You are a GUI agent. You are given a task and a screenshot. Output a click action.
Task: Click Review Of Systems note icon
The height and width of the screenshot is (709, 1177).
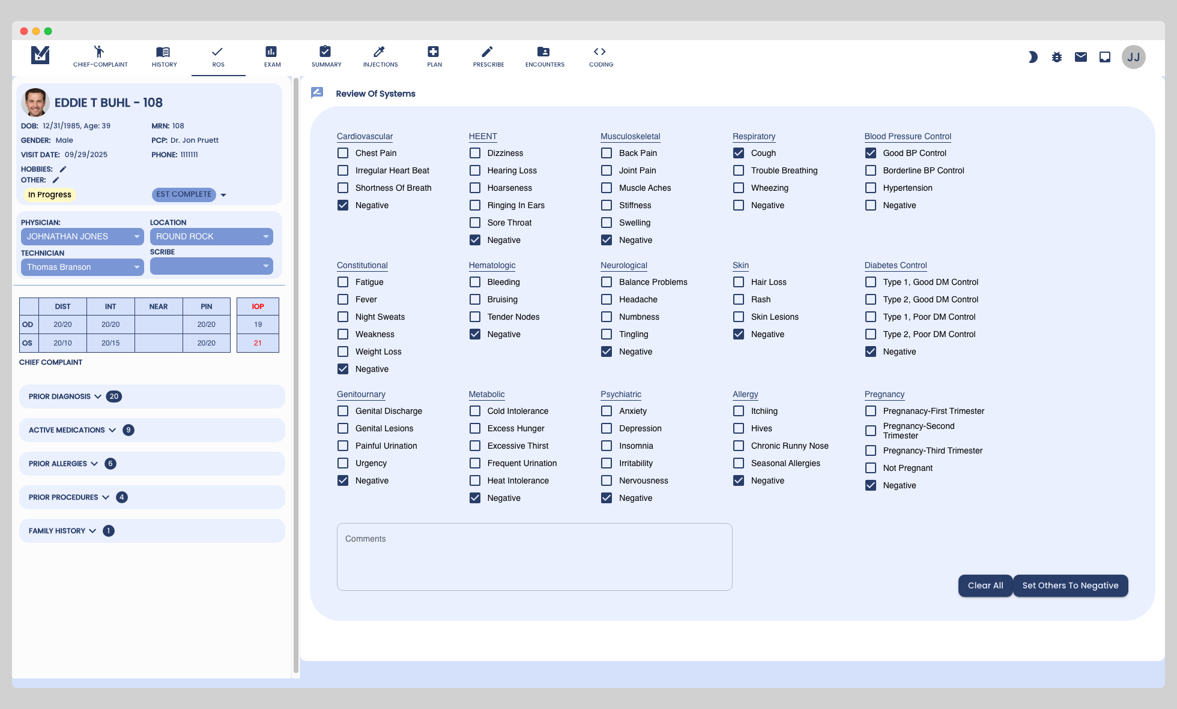(x=317, y=93)
